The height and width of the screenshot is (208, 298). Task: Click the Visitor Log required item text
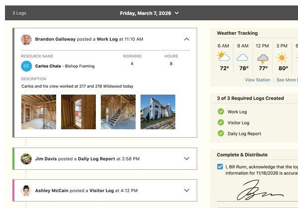pyautogui.click(x=238, y=123)
